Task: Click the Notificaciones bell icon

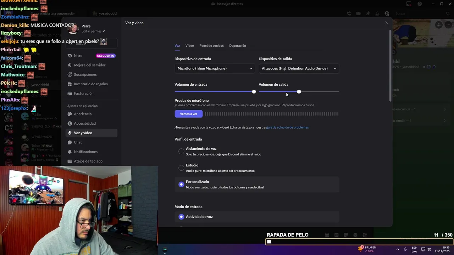Action: (70, 152)
